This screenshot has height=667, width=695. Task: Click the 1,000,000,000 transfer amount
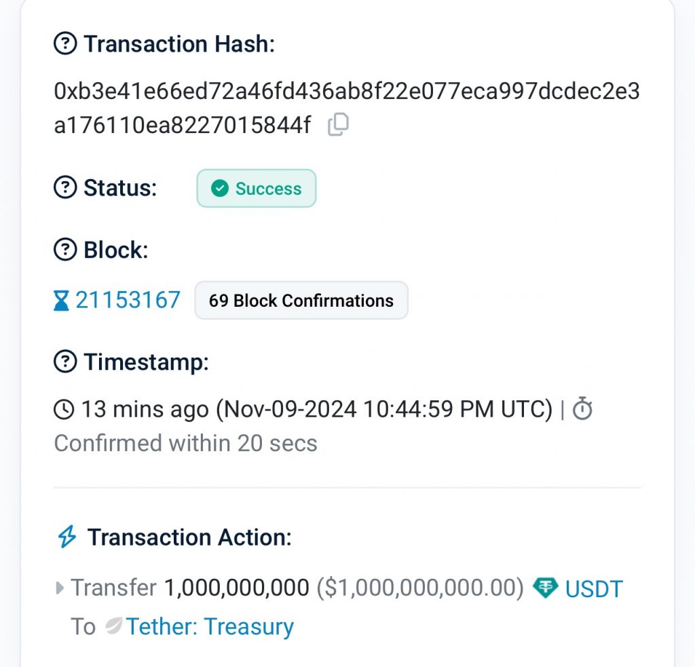click(x=237, y=588)
